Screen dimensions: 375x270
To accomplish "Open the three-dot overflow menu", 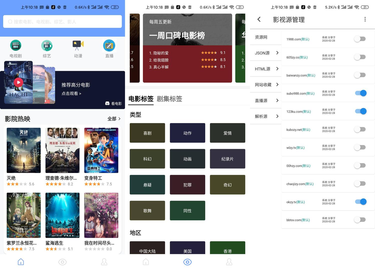I will click(x=365, y=19).
